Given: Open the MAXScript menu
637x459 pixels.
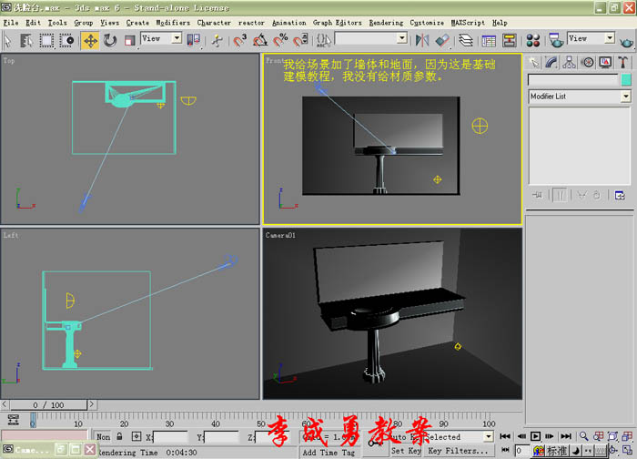Looking at the screenshot, I should 468,23.
